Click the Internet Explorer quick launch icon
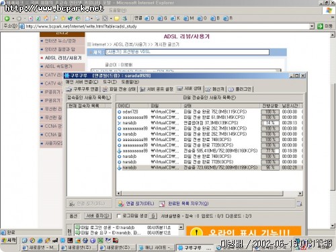The height and width of the screenshot is (252, 336). point(40,241)
